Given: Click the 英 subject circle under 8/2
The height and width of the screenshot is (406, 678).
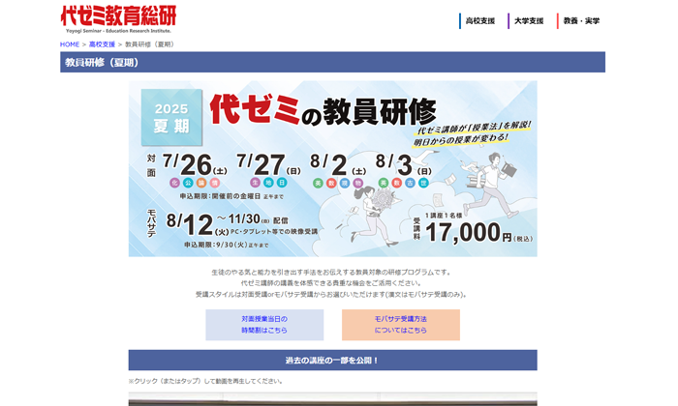Looking at the screenshot, I should coord(318,183).
